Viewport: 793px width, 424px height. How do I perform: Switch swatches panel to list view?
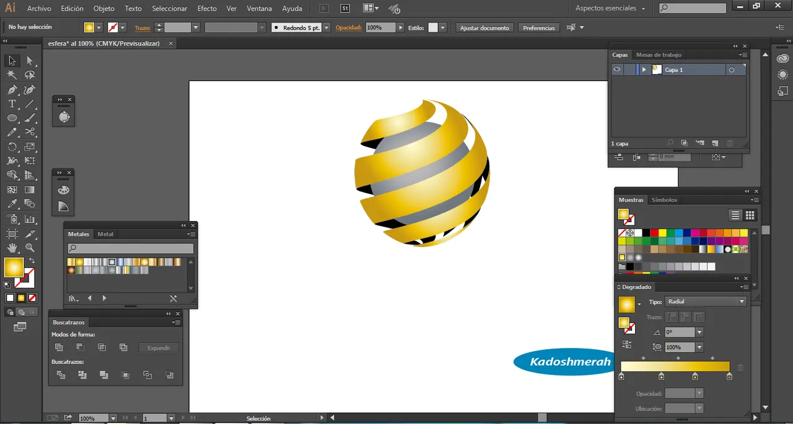pyautogui.click(x=735, y=215)
